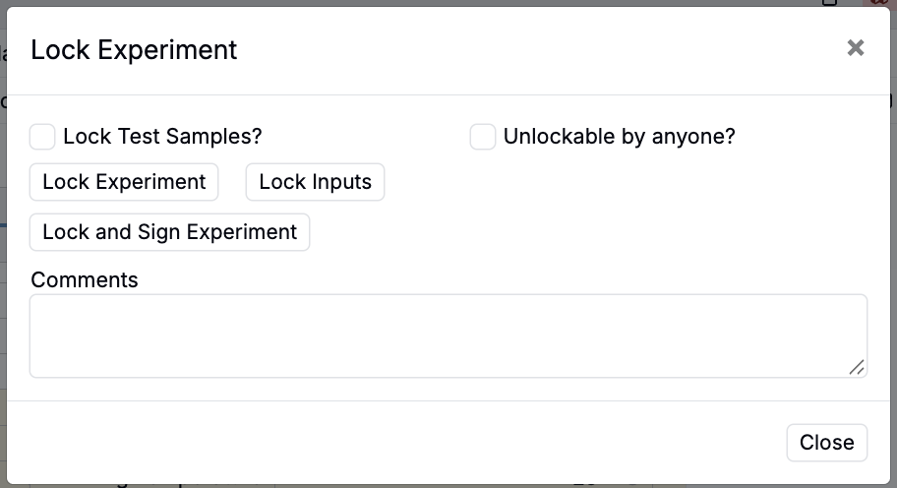
Task: Include test samples in the lock
Action: [x=42, y=137]
